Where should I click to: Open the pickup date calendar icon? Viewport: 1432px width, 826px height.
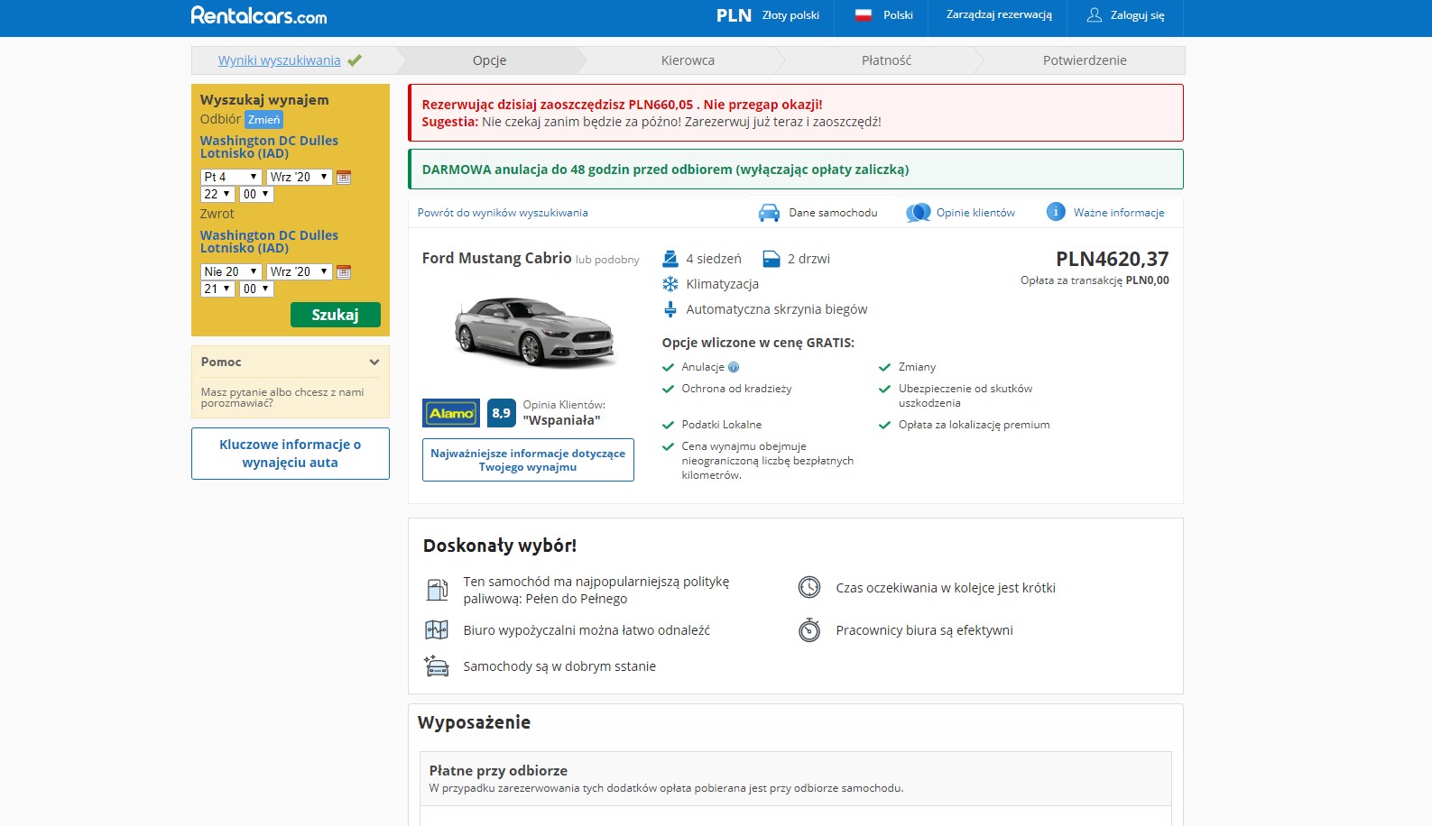[x=344, y=178]
